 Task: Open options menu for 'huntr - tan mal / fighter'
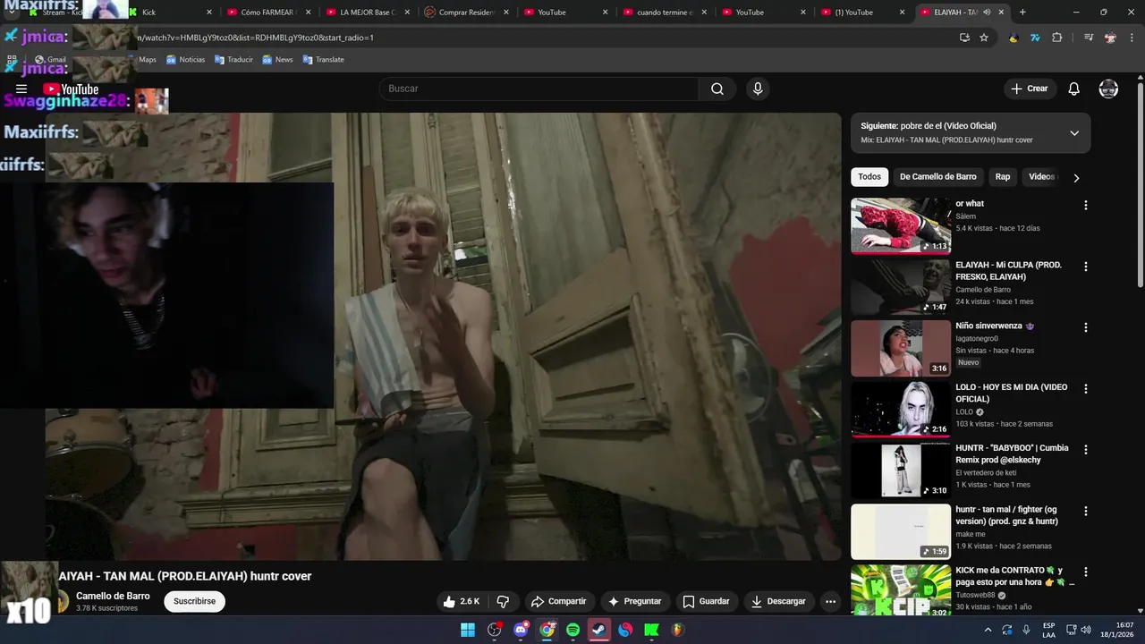(x=1086, y=512)
